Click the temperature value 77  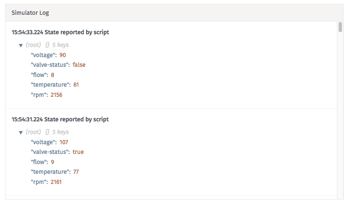coord(76,172)
